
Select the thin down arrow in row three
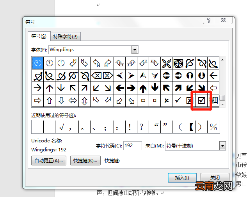[61, 88]
